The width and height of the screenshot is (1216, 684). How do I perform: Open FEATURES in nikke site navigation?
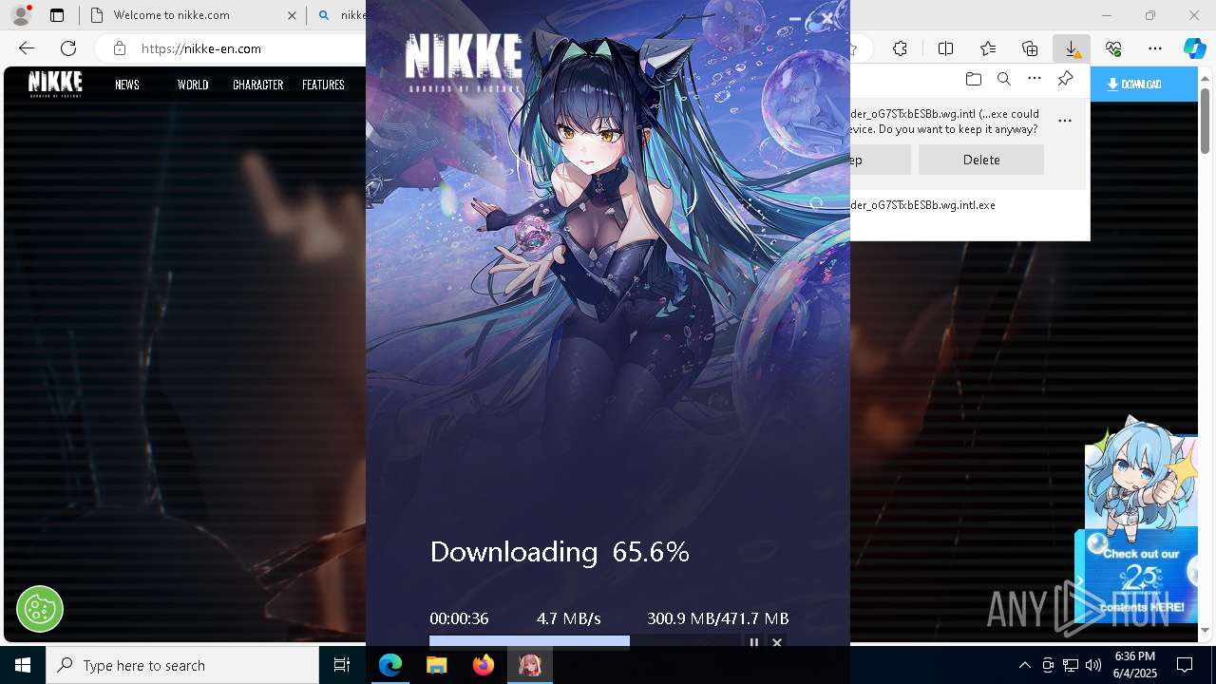pyautogui.click(x=323, y=85)
